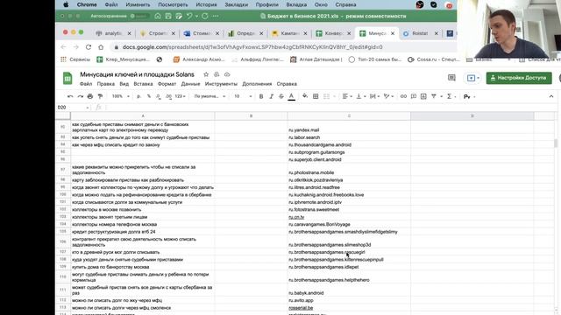Image resolution: width=561 pixels, height=315 pixels.
Task: Click the ru.cn.tv link cell
Action: click(349, 217)
